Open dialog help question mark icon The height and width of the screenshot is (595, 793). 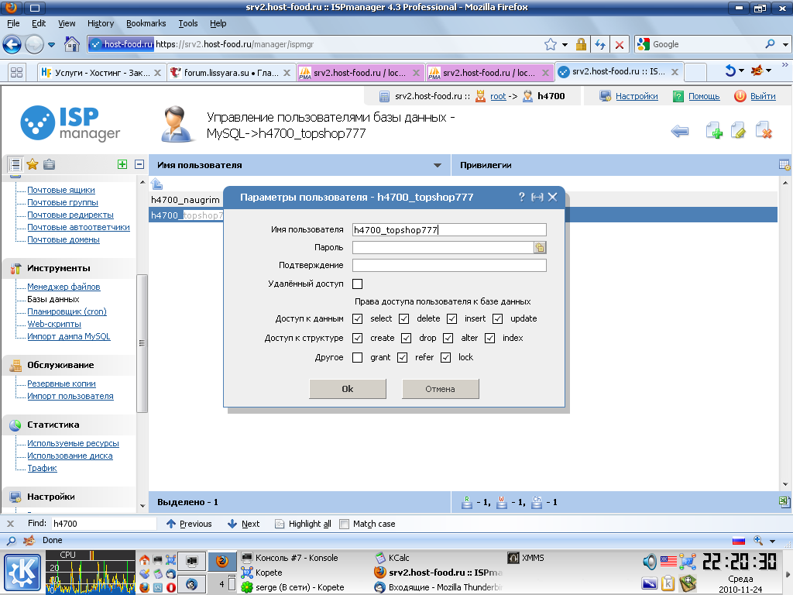tap(521, 197)
